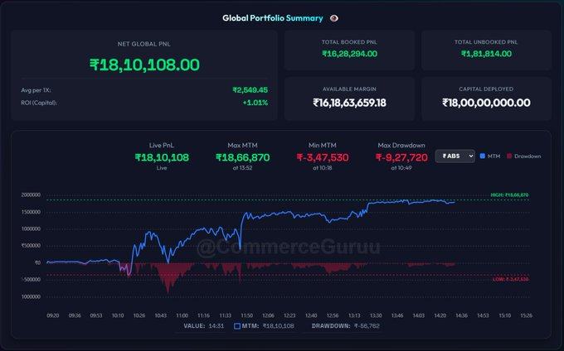The width and height of the screenshot is (564, 351).
Task: Click the Total Unbooked PnL value ₹1,81,814.00
Action: [486, 54]
